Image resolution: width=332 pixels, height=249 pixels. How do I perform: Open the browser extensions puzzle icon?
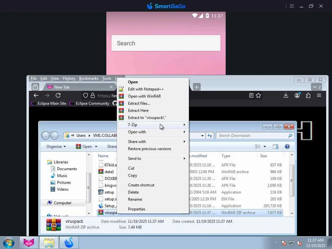pos(308,96)
